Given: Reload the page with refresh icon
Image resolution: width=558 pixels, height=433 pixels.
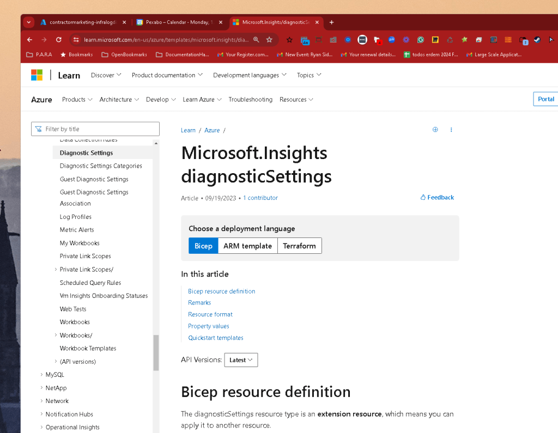Looking at the screenshot, I should pos(59,40).
